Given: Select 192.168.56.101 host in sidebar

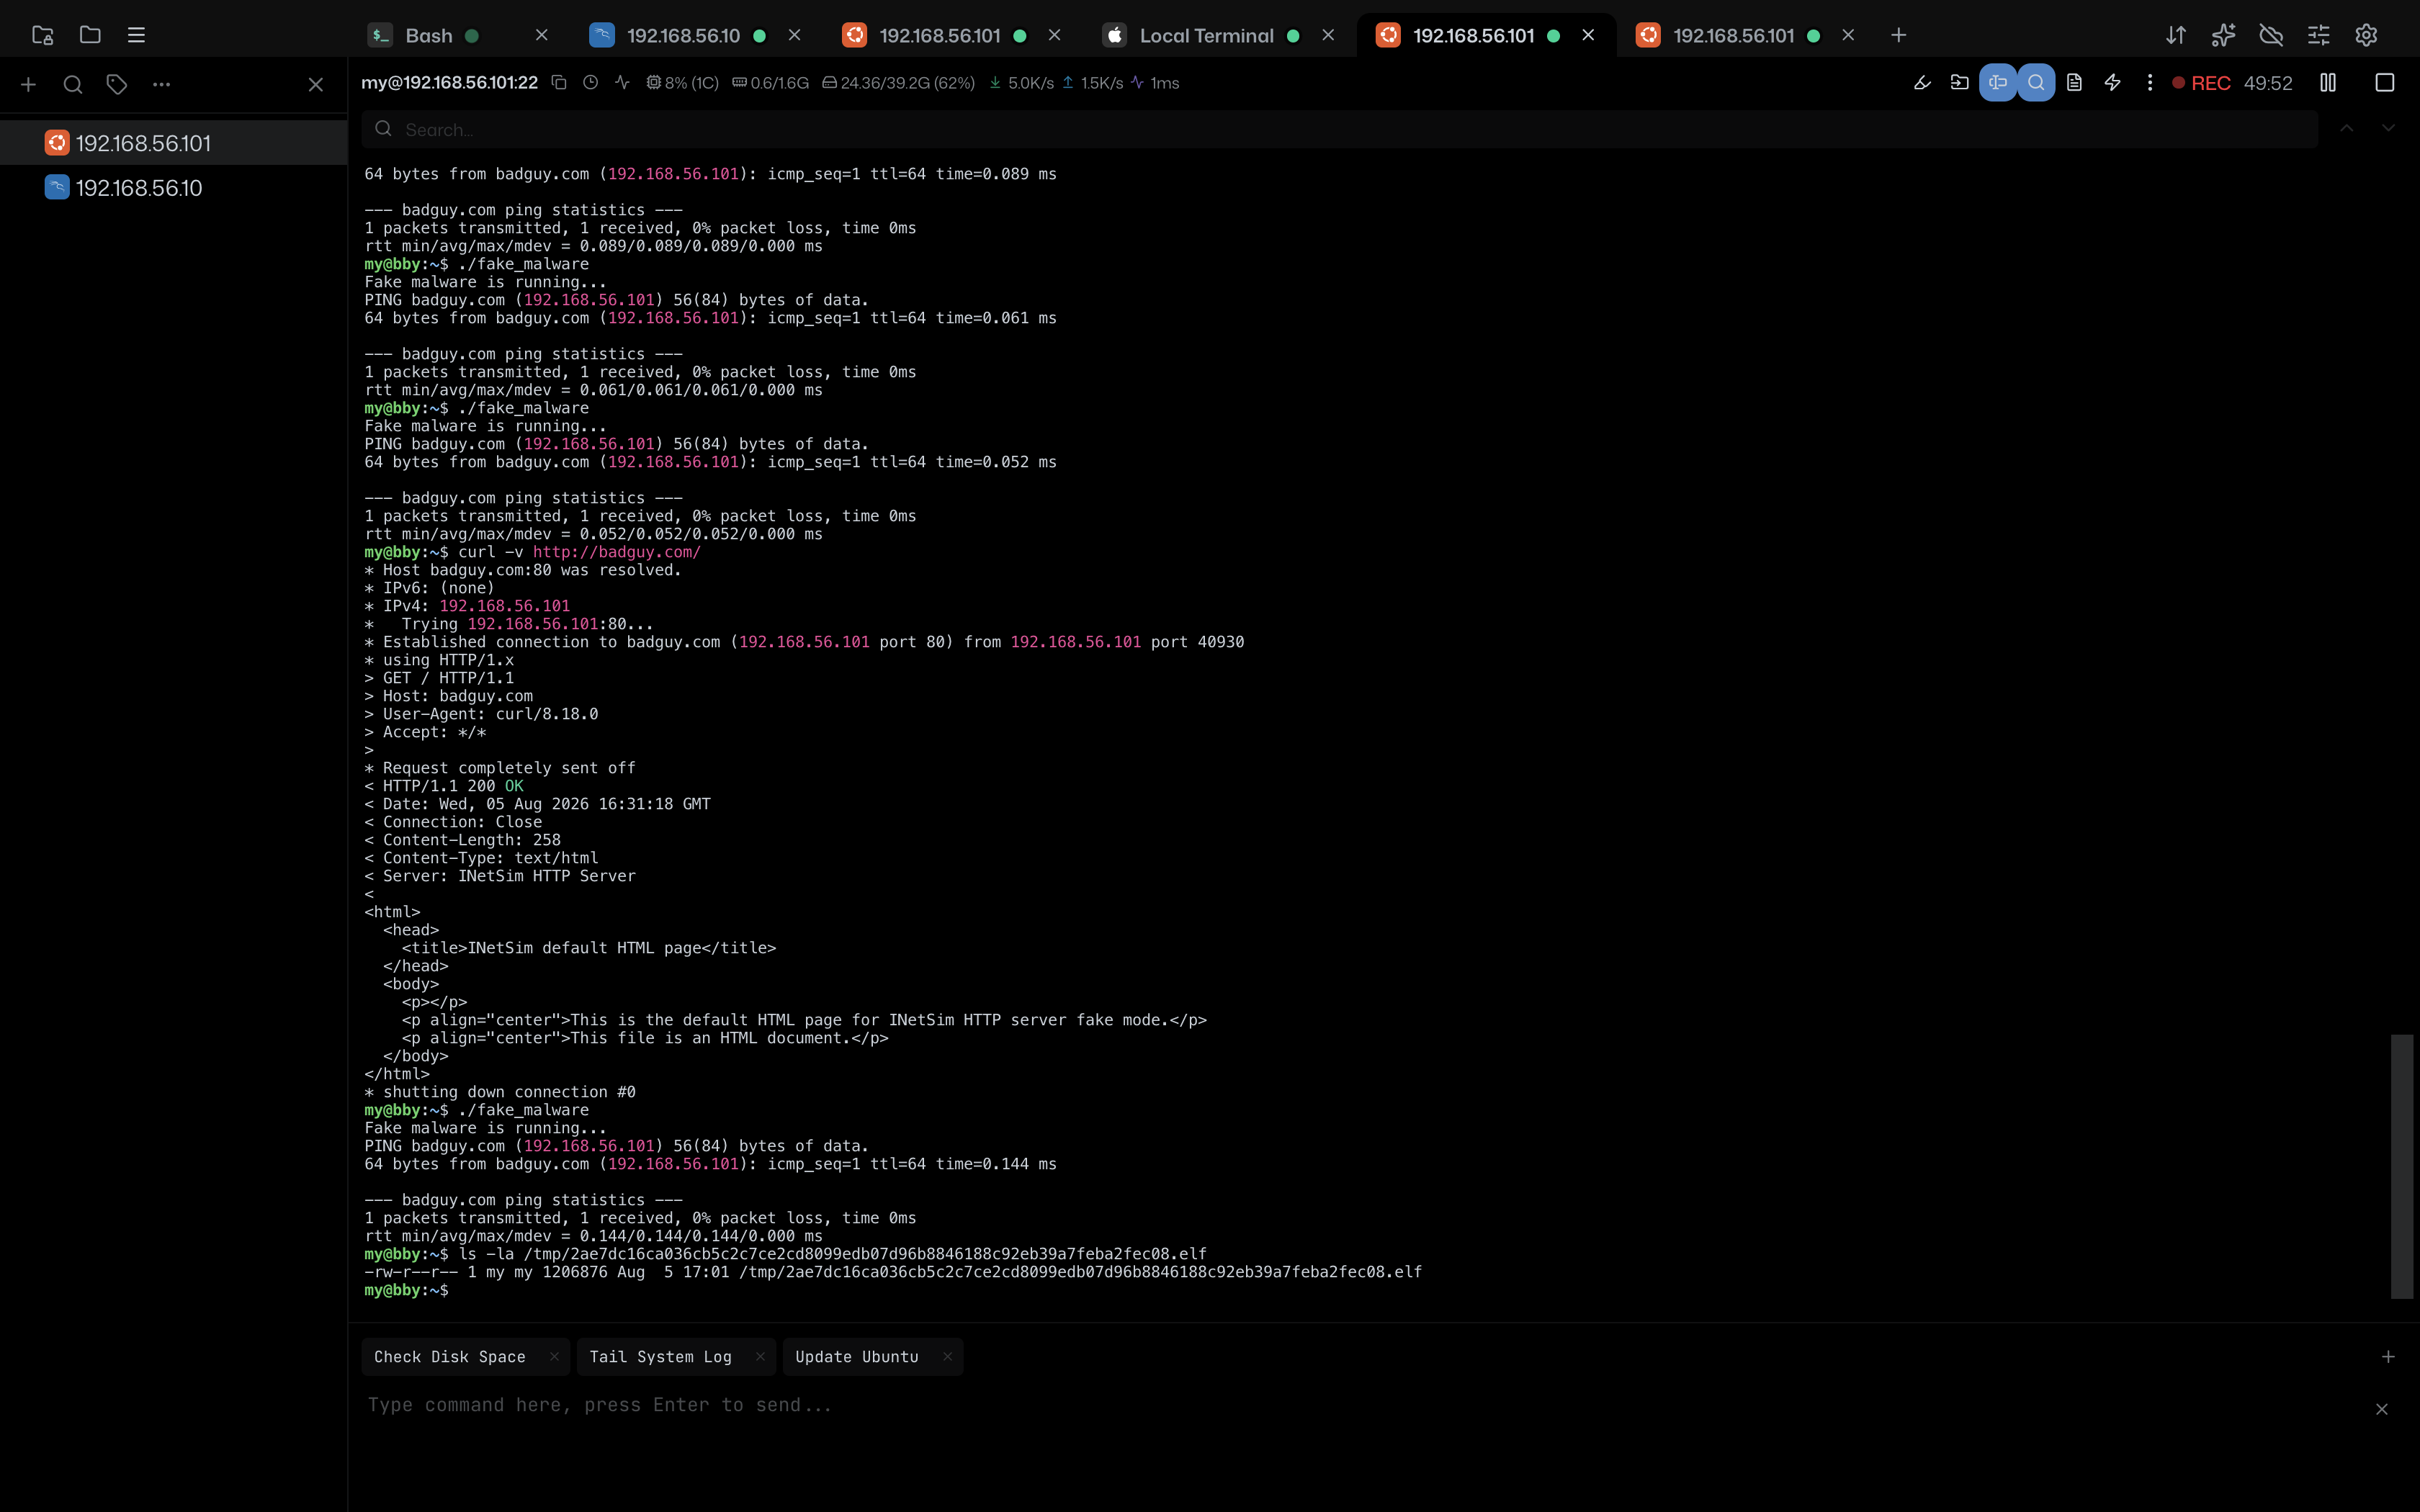Looking at the screenshot, I should tap(174, 143).
